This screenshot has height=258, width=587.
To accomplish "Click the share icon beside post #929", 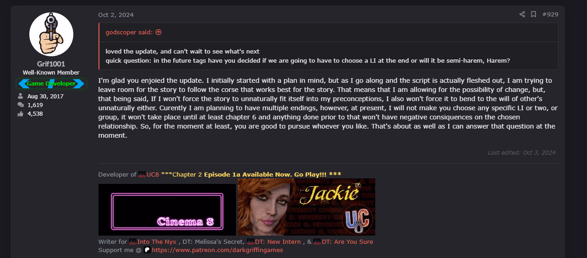I will pos(522,15).
